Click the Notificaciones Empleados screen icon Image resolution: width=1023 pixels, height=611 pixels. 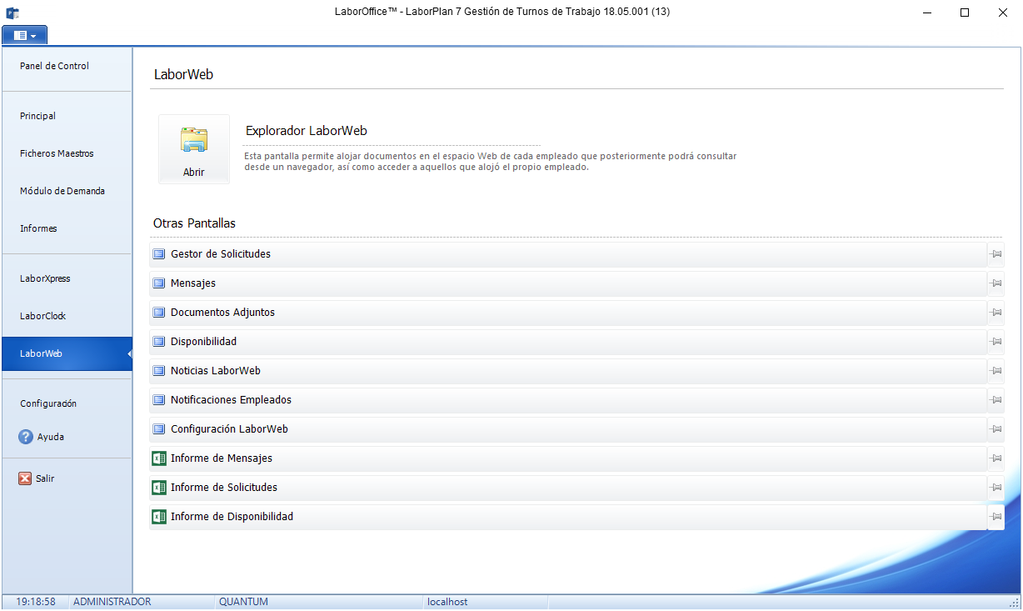point(159,400)
